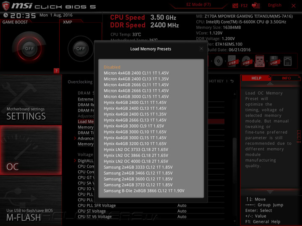Select Samsung 2x4GB 3333 CL12 1T 1.85V
302x226 pixels.
click(x=138, y=167)
